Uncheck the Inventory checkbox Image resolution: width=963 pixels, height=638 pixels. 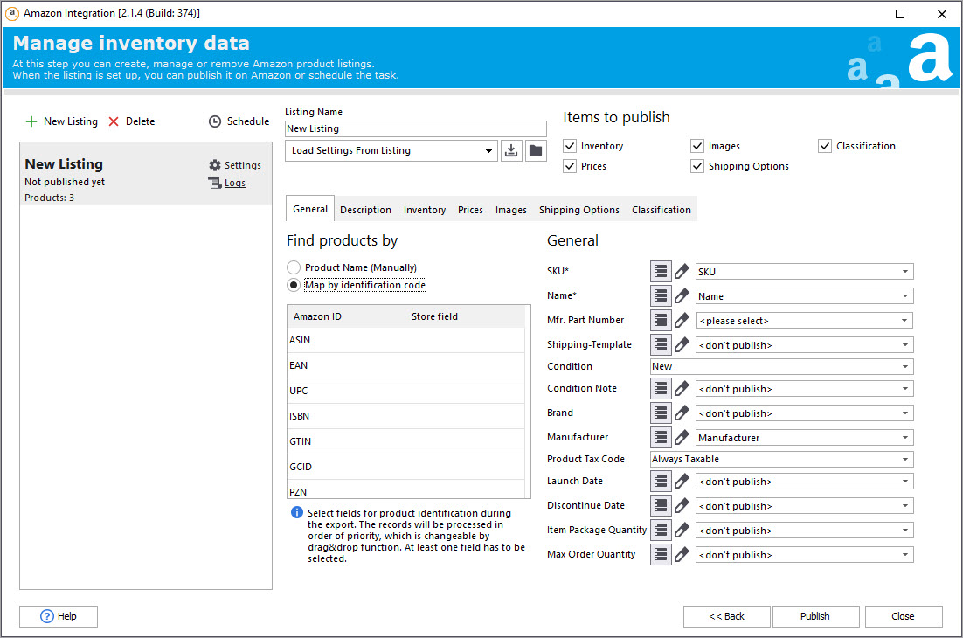click(x=571, y=146)
